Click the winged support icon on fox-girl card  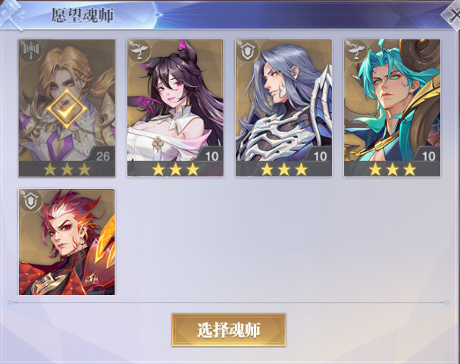pos(139,51)
